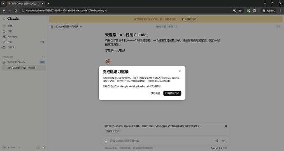
Task: Start a new chat with 新建 icon
Action: pyautogui.click(x=4, y=26)
